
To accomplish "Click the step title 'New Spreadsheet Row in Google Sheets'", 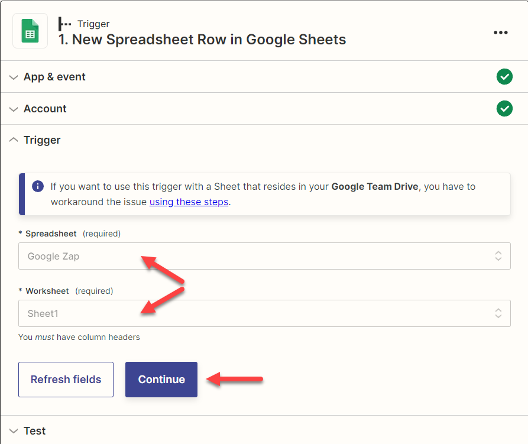I will click(x=202, y=40).
